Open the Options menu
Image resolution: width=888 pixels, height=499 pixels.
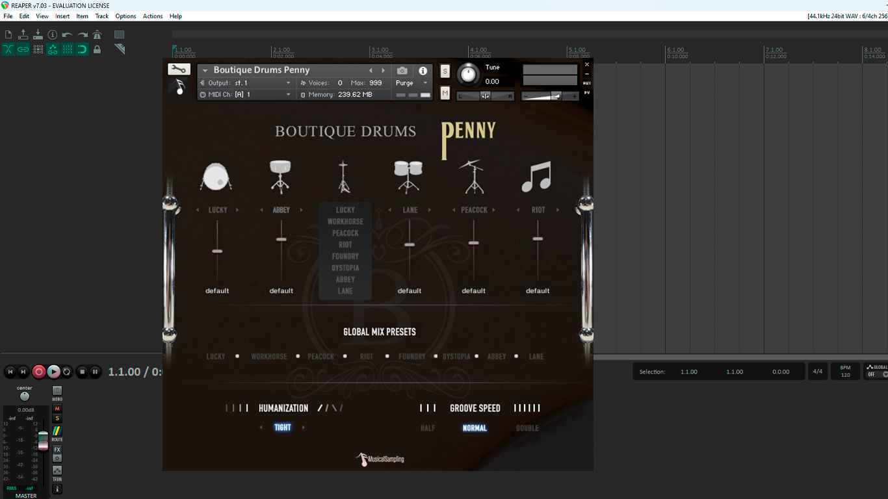[x=125, y=16]
